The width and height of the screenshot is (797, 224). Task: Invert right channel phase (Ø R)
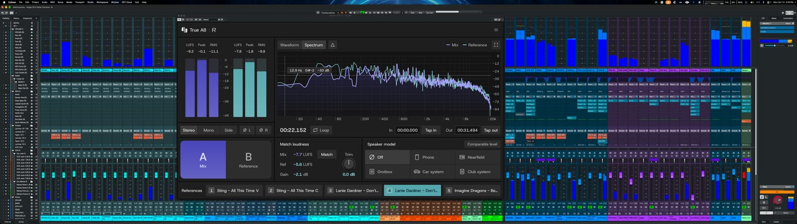[x=263, y=130]
